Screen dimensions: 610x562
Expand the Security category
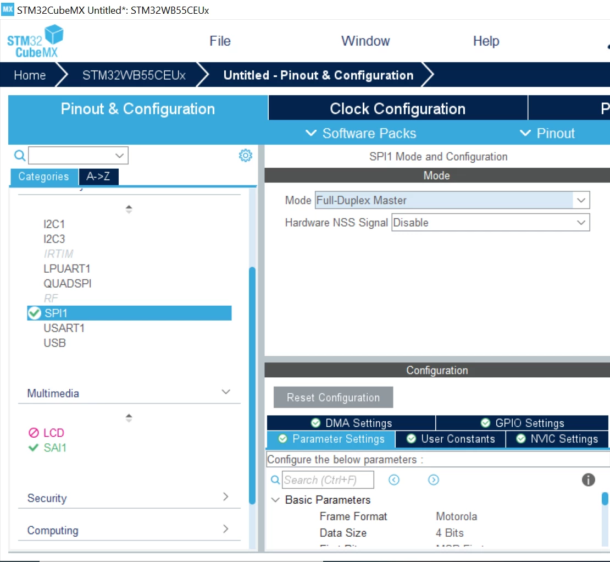[226, 497]
